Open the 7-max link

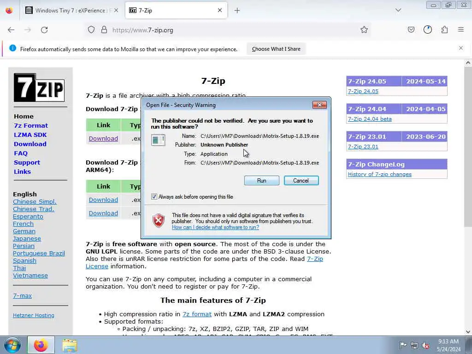pos(22,295)
